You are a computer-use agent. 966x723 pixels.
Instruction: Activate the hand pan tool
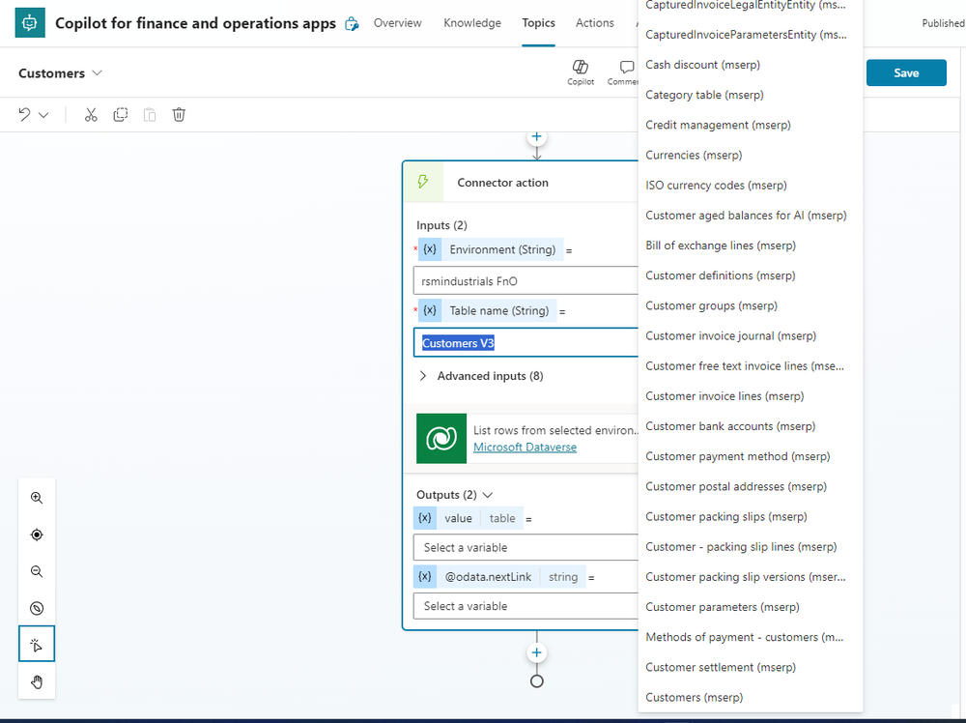pyautogui.click(x=37, y=681)
